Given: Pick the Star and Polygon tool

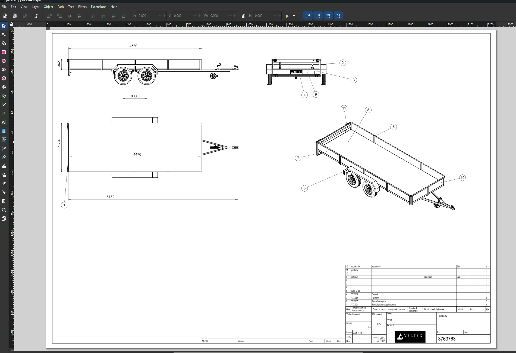Looking at the screenshot, I should click(4, 70).
